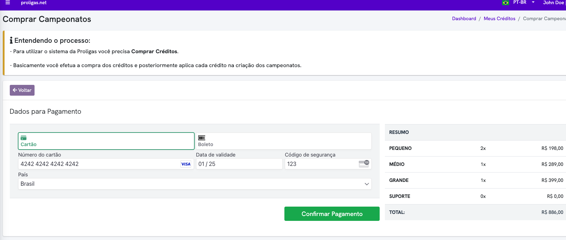Click the VISA card brand icon

tap(186, 164)
